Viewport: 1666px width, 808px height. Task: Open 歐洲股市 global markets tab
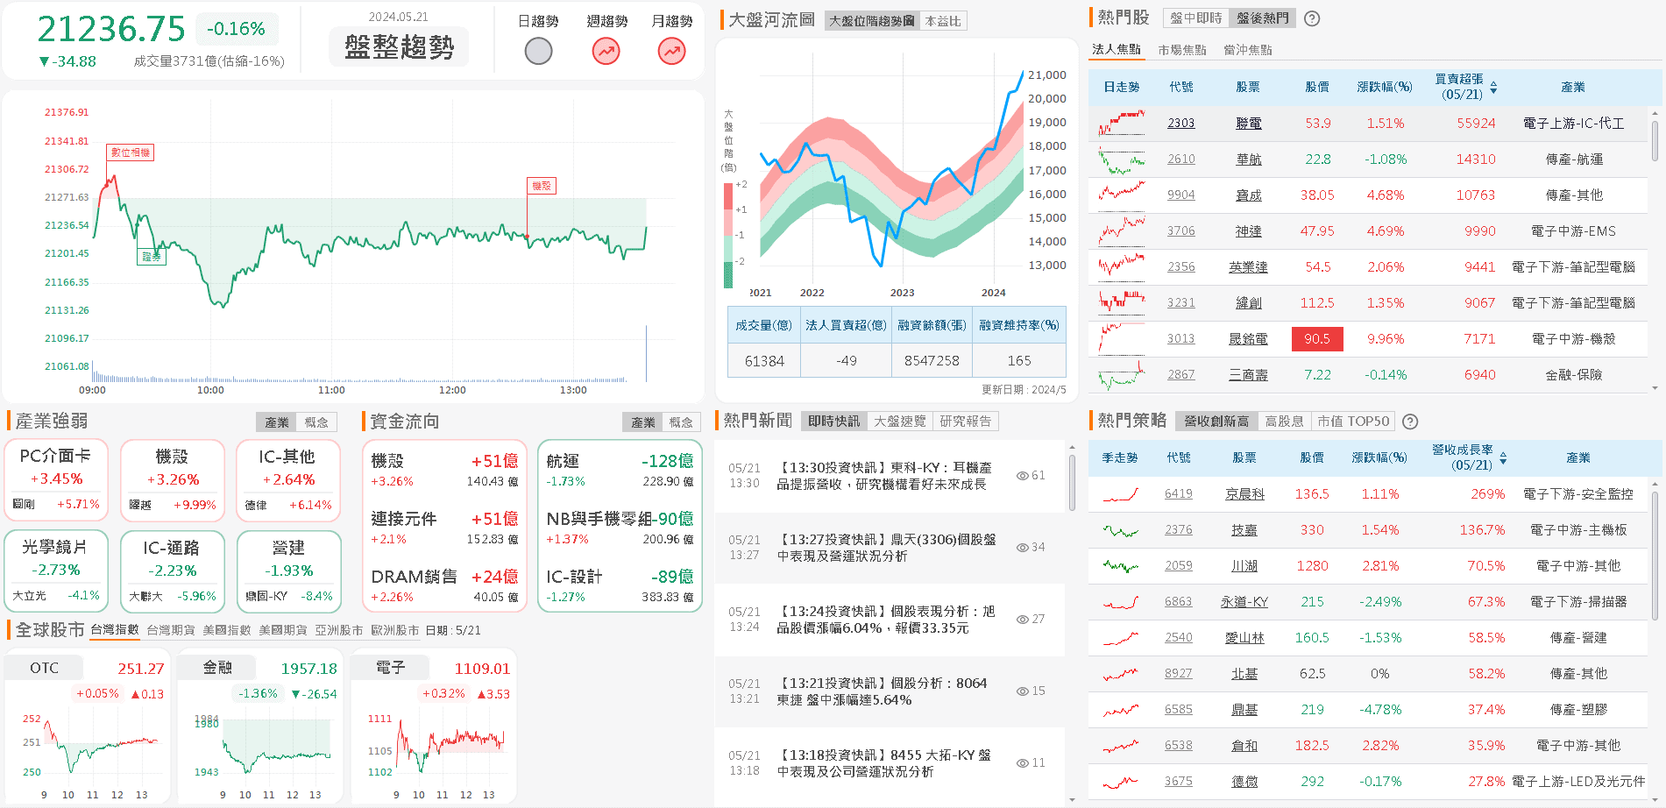[395, 630]
